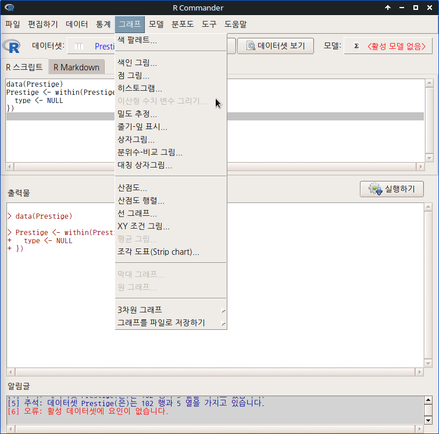
Task: Open the 편집하기 menu
Action: point(43,24)
